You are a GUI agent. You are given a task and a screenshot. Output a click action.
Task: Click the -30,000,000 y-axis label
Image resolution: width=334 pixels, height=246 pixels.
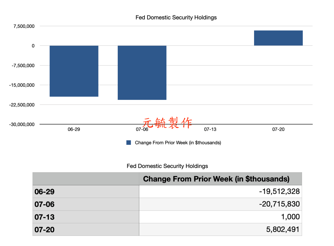pos(22,124)
